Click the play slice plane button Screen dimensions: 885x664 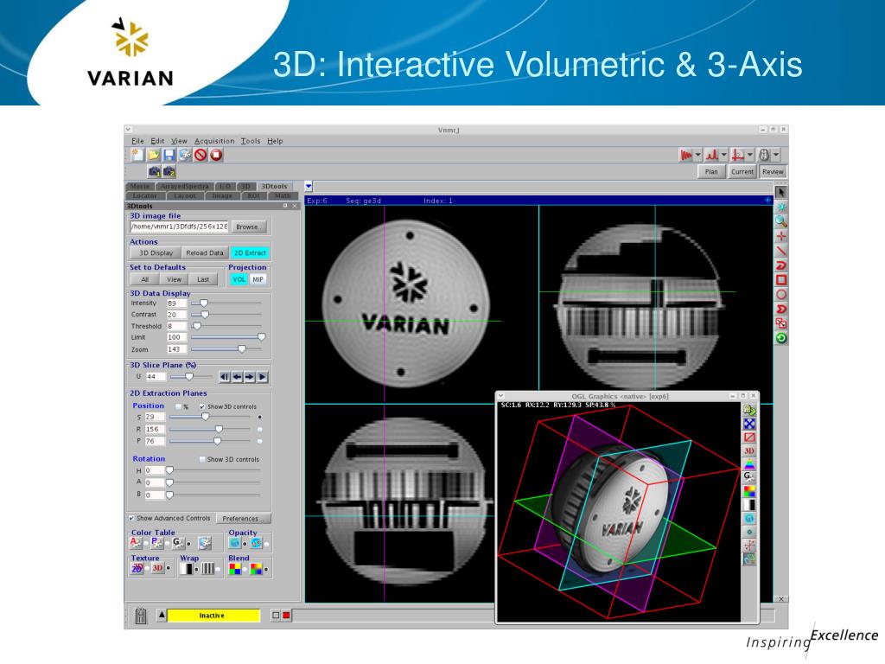(263, 377)
